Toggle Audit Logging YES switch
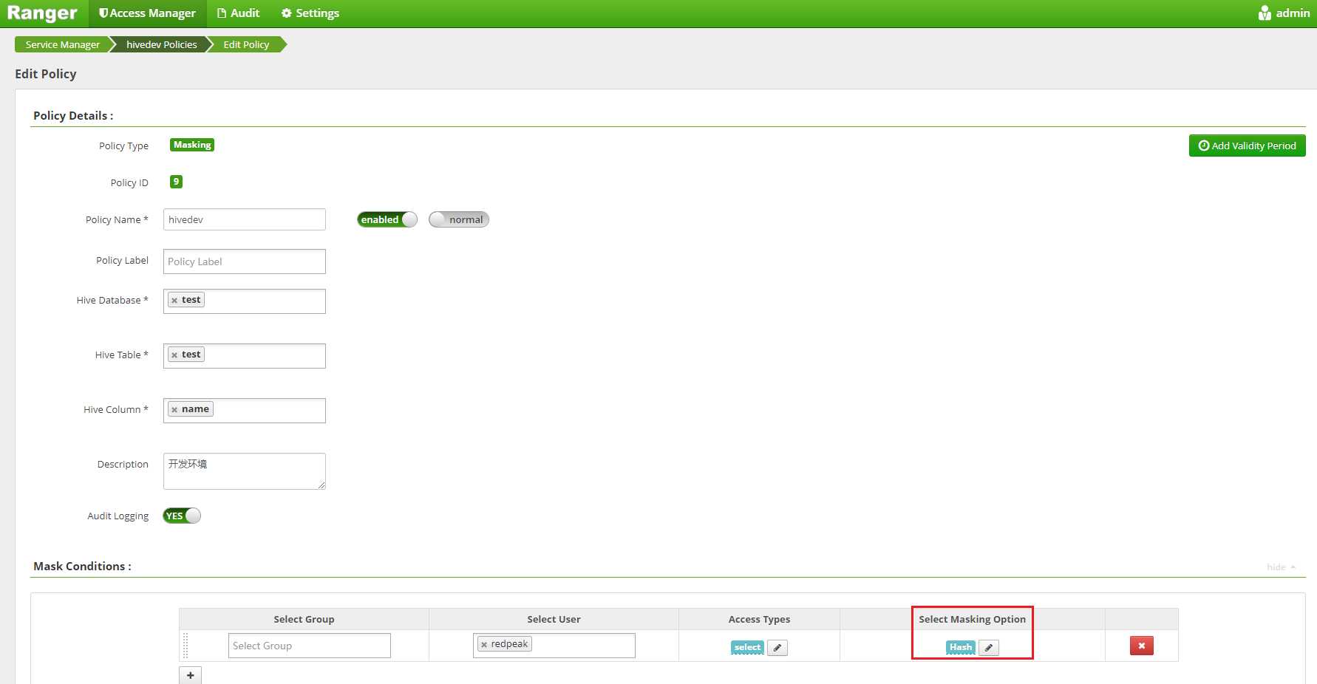The image size is (1317, 684). 182,516
